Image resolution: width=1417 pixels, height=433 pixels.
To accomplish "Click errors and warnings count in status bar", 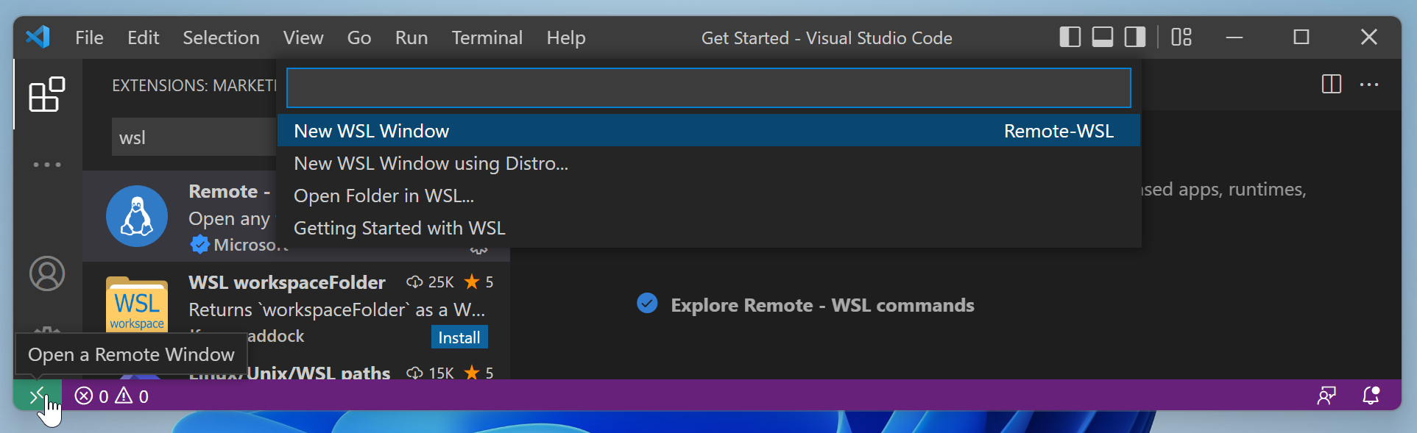I will point(112,396).
